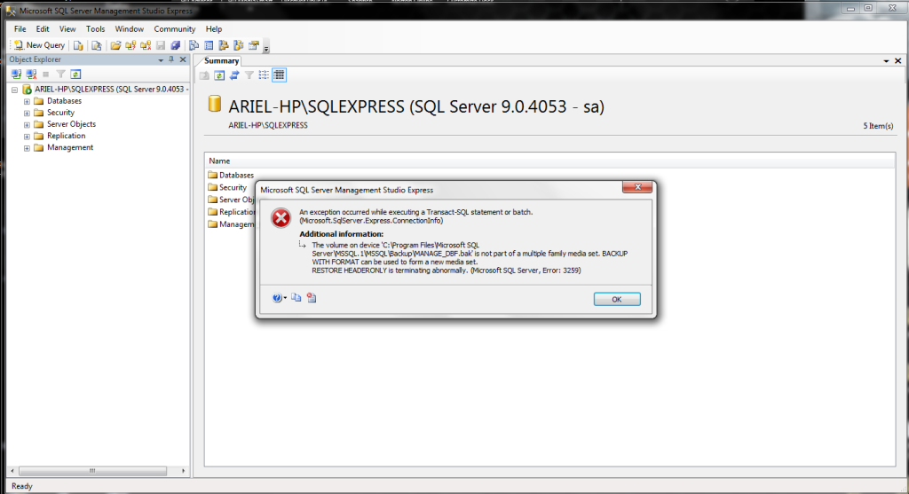Image resolution: width=909 pixels, height=494 pixels.
Task: Toggle auto-hide pin on Object Explorer
Action: 171,59
